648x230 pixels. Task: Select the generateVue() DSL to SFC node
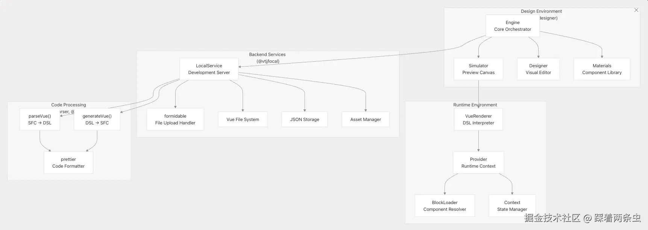(x=97, y=120)
